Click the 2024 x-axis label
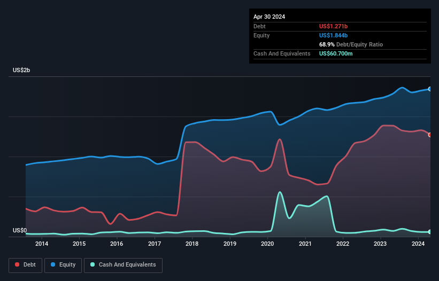The height and width of the screenshot is (281, 439). click(418, 244)
